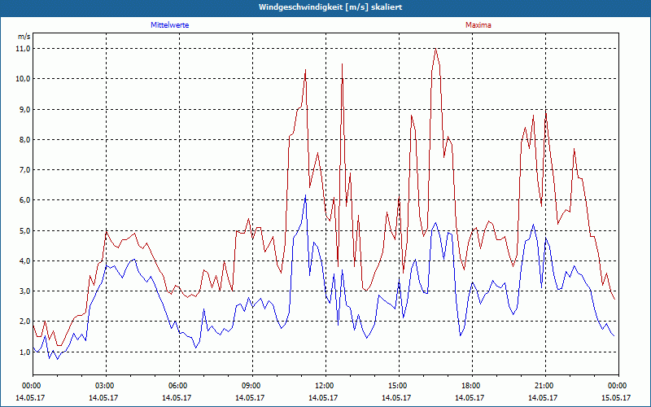Click the 12:00 time label
Viewport: 651px width, 407px height.
click(x=325, y=386)
